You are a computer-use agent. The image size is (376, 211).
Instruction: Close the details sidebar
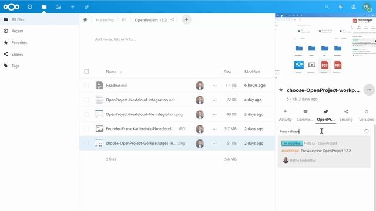click(x=370, y=21)
